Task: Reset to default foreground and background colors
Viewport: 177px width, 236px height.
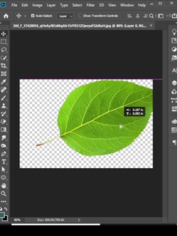Action: [1, 209]
